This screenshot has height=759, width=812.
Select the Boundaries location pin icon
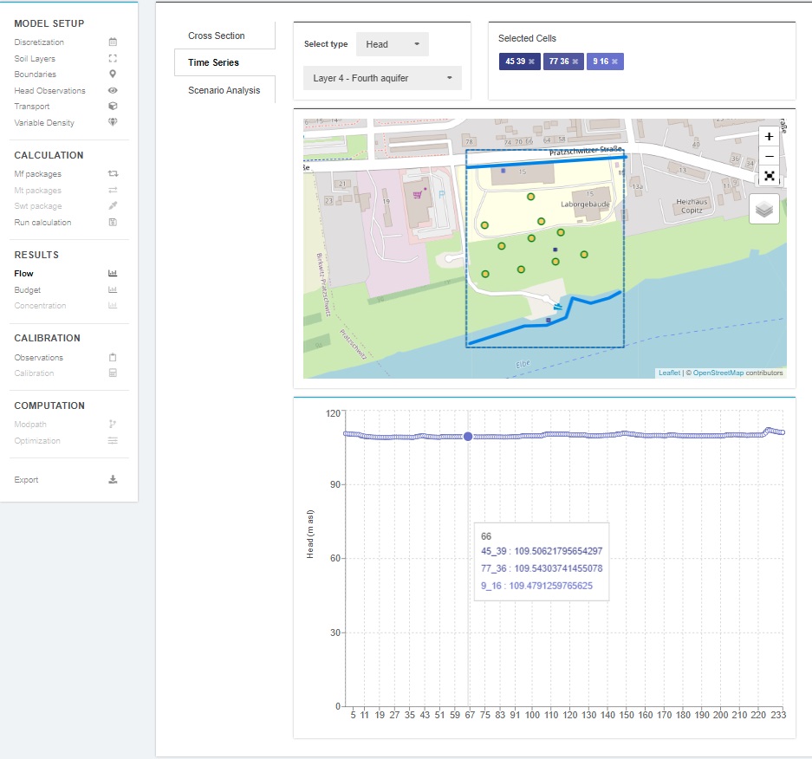[114, 74]
